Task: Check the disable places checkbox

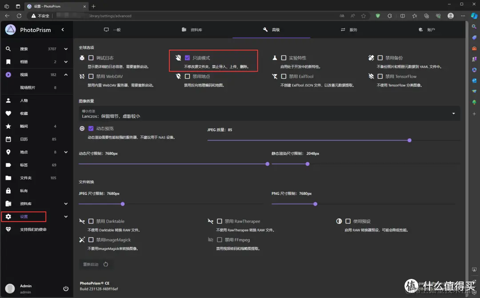Action: [188, 76]
